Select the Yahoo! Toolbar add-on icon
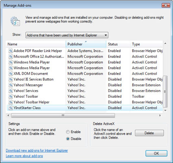 [x=11, y=97]
